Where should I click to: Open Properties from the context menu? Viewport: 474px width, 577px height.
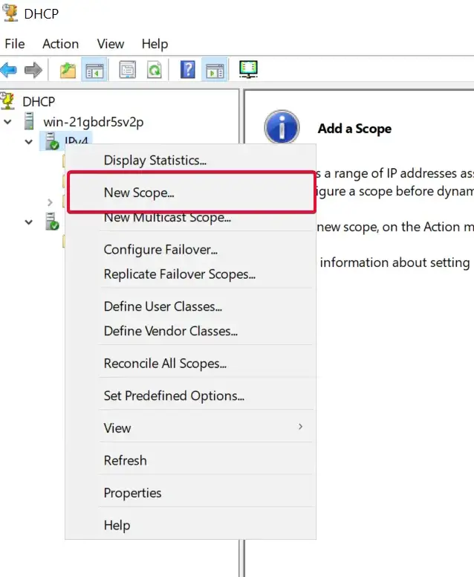[132, 493]
